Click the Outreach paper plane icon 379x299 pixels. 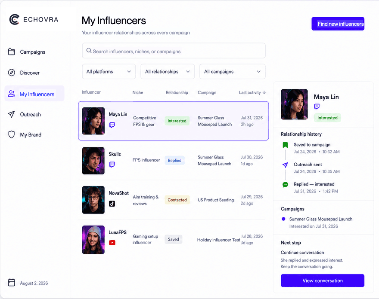click(11, 114)
